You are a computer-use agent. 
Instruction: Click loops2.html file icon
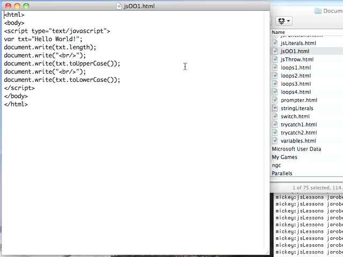tap(275, 75)
